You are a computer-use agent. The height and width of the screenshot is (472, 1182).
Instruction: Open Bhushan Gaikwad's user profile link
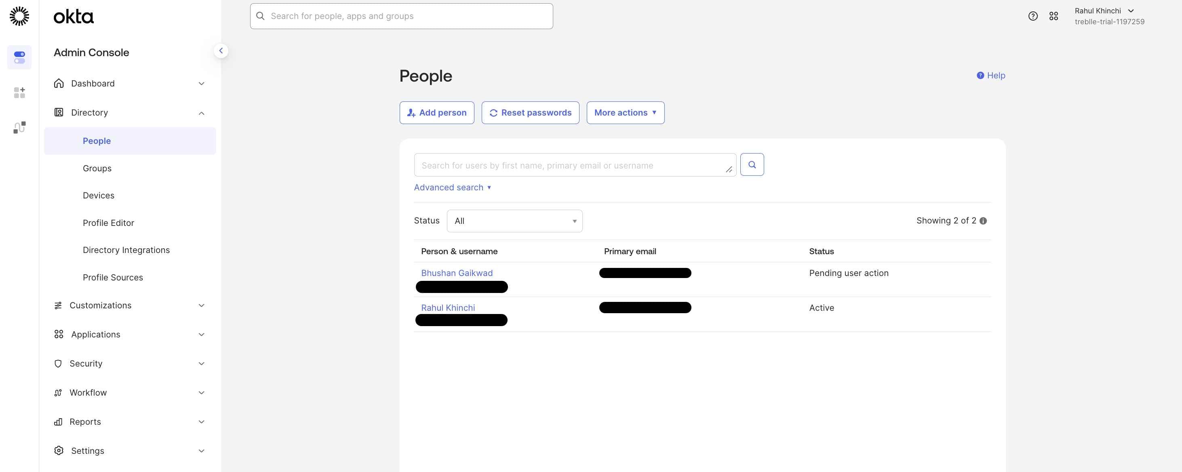coord(457,273)
